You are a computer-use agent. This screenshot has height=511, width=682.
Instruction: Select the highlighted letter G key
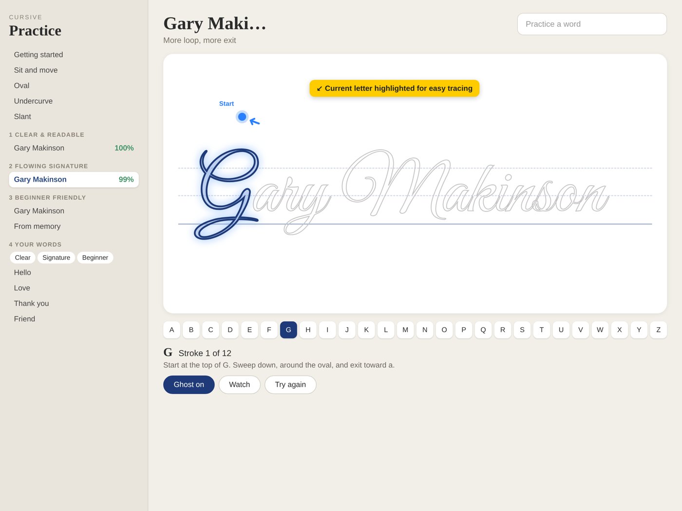pyautogui.click(x=288, y=330)
